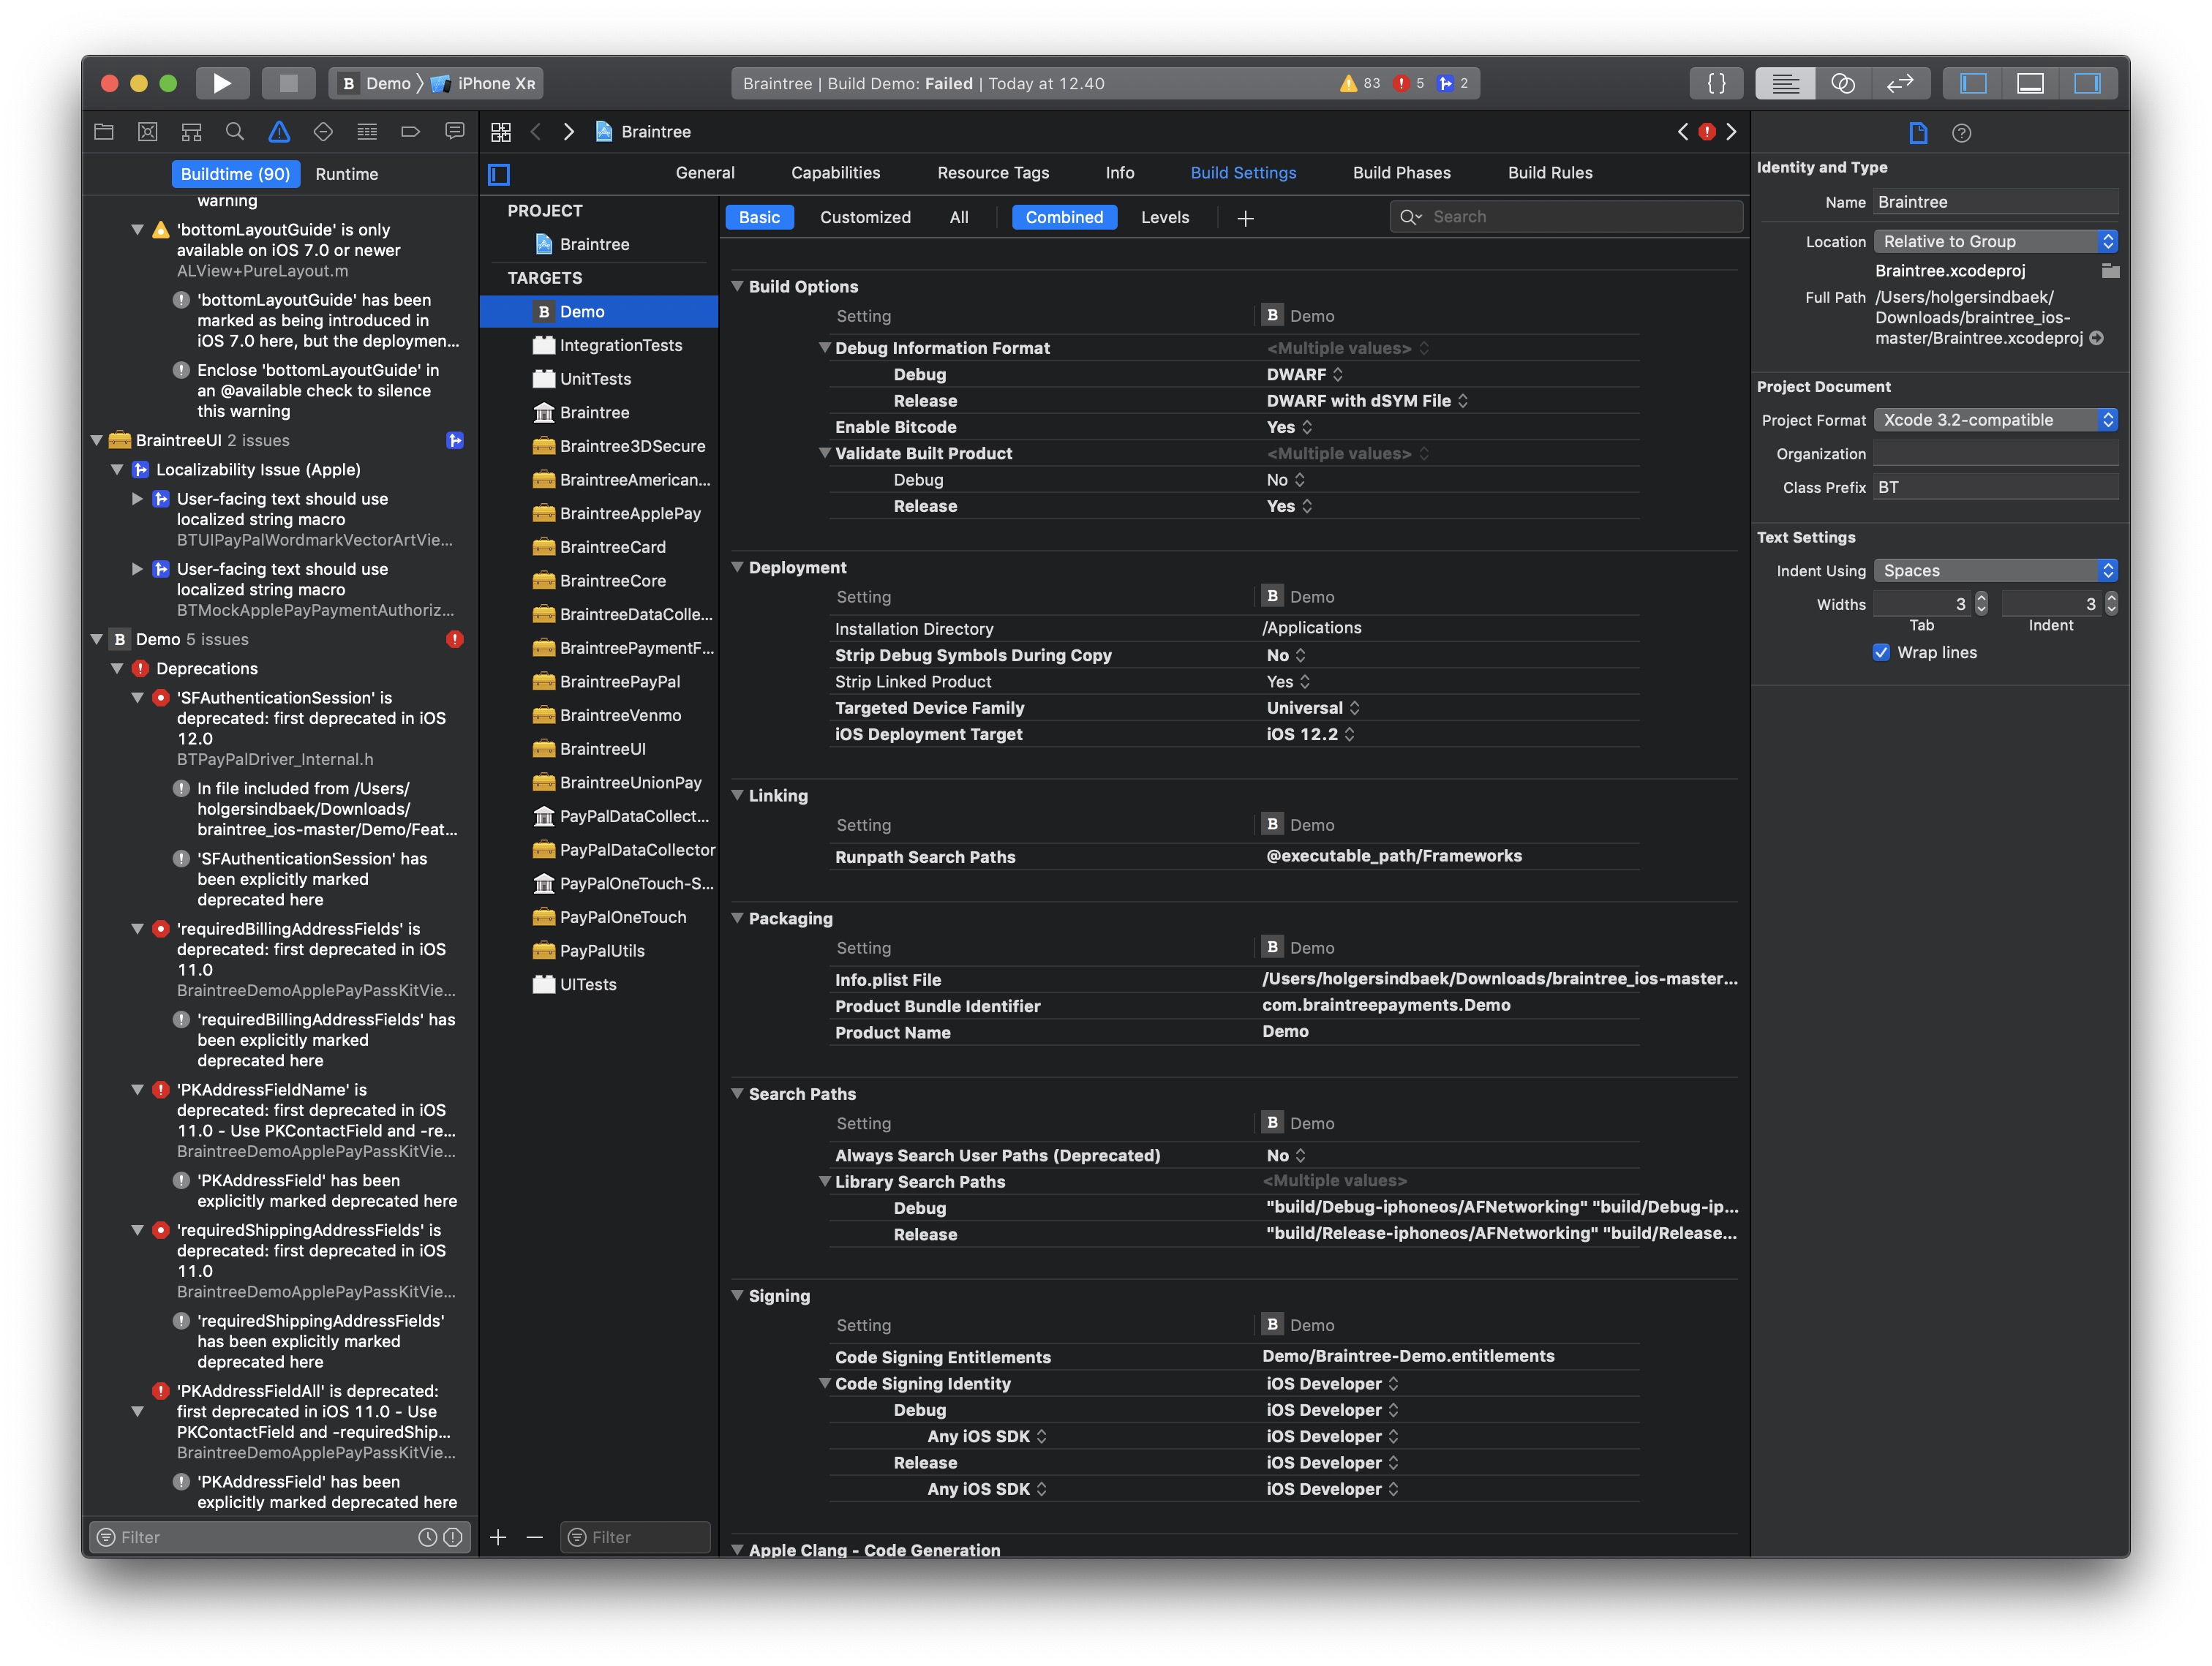Open the Find navigator magnifier icon
The width and height of the screenshot is (2212, 1666).
coord(235,132)
